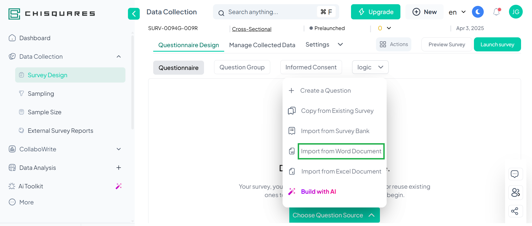Screen dimensions: 532x226
Task: Open Dashboard from the sidebar
Action: (35, 38)
